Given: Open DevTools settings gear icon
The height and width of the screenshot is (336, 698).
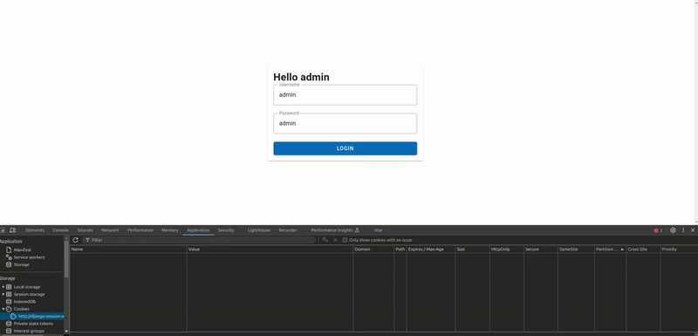Looking at the screenshot, I should (673, 230).
